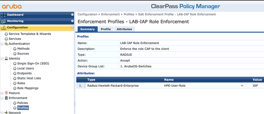Click the Aruba logo
The image size is (264, 114).
[x=12, y=6]
